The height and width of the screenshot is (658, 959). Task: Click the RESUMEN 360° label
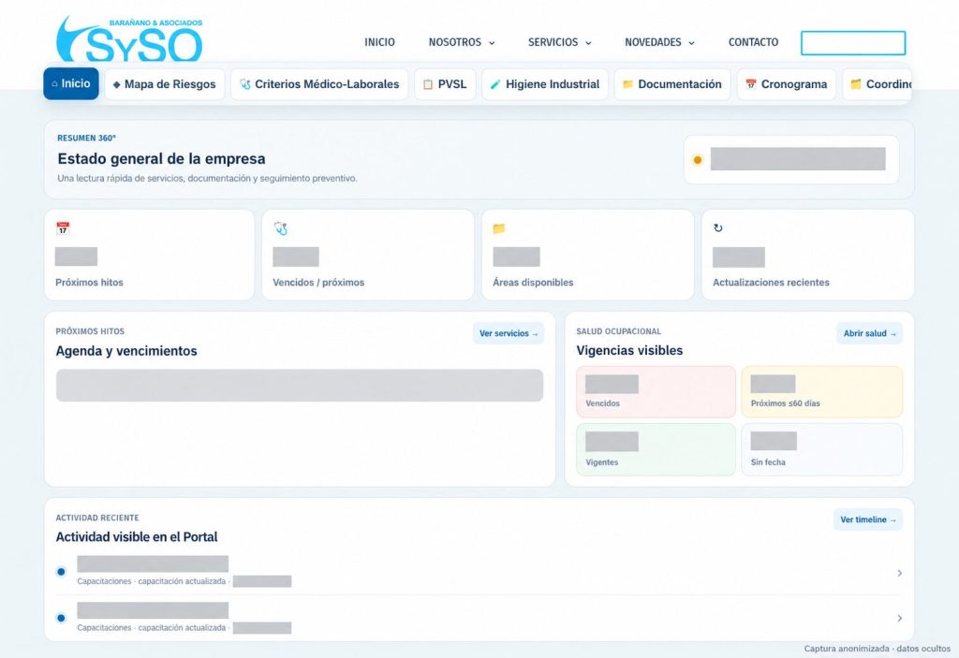(86, 139)
